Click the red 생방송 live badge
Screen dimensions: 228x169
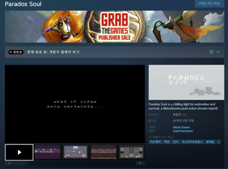(16, 52)
